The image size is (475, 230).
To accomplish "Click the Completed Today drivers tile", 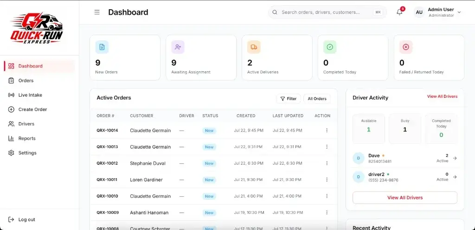I will coord(441,129).
